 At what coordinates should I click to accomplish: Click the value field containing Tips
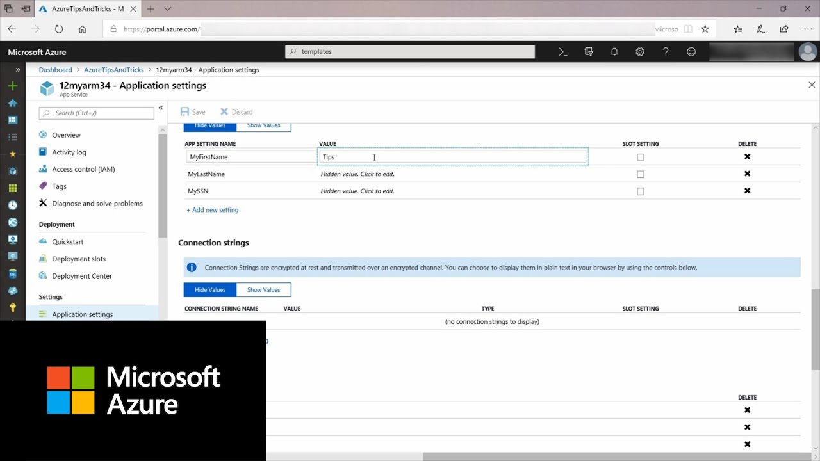453,157
